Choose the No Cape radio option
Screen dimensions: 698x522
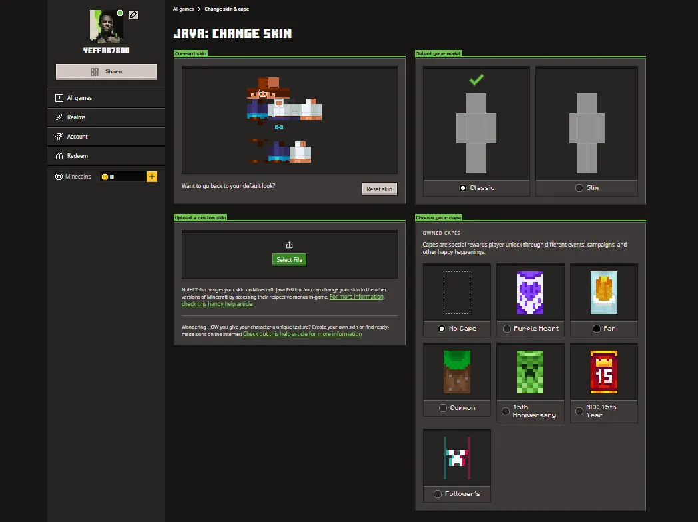click(442, 329)
